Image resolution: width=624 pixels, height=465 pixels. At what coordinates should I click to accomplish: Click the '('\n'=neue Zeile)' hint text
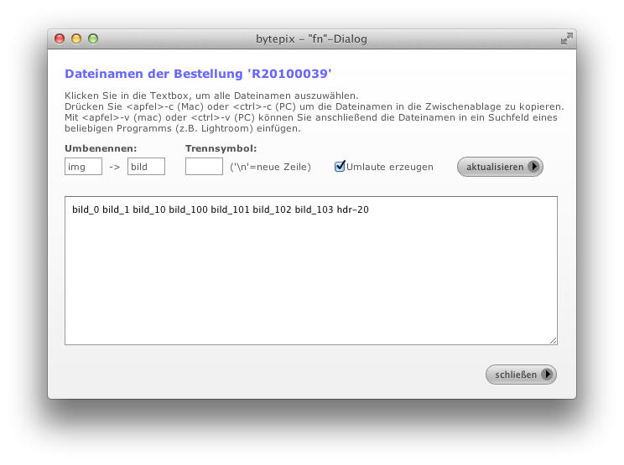pos(270,167)
